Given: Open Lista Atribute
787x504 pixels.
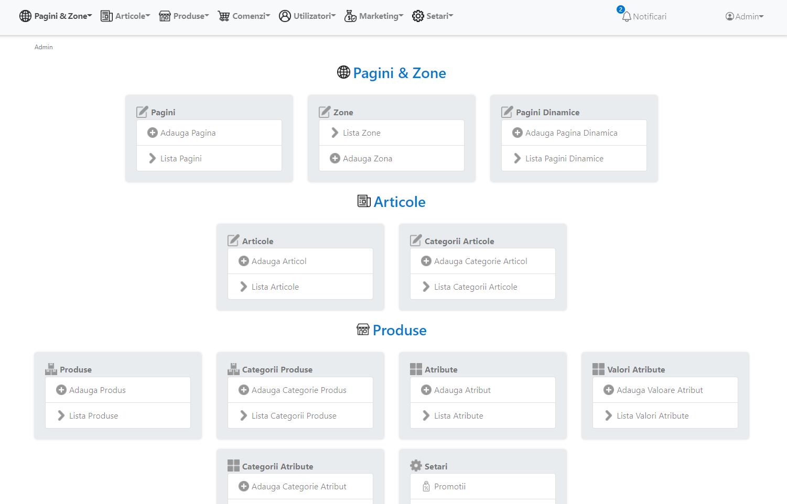Looking at the screenshot, I should (x=483, y=415).
